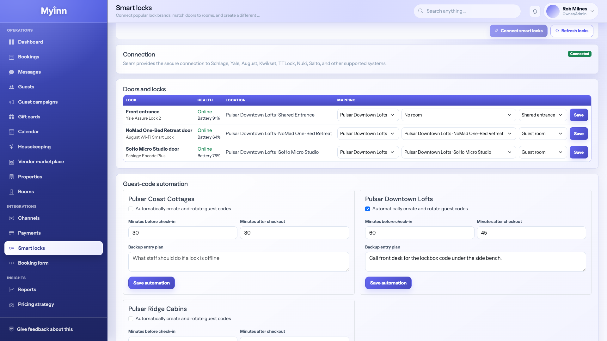Click Coast Cottages backup entry plan textarea
607x341 pixels.
click(x=239, y=262)
